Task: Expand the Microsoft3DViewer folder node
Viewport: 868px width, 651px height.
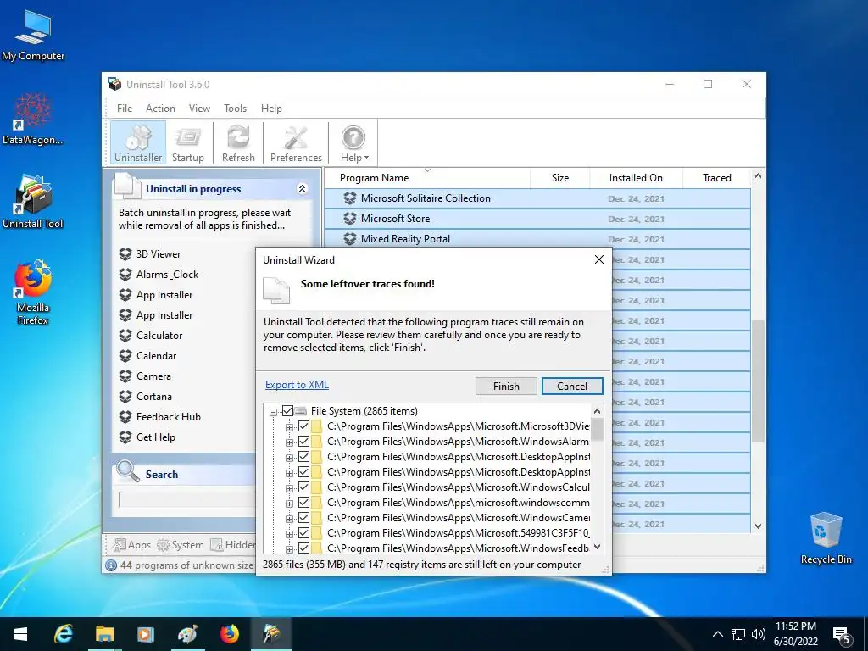Action: click(x=289, y=427)
